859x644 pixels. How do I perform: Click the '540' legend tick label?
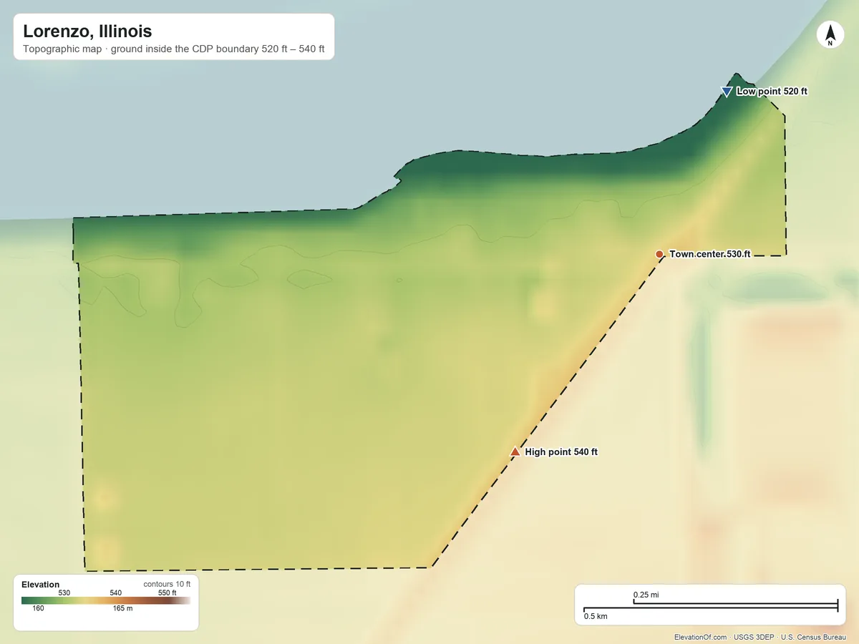[116, 592]
